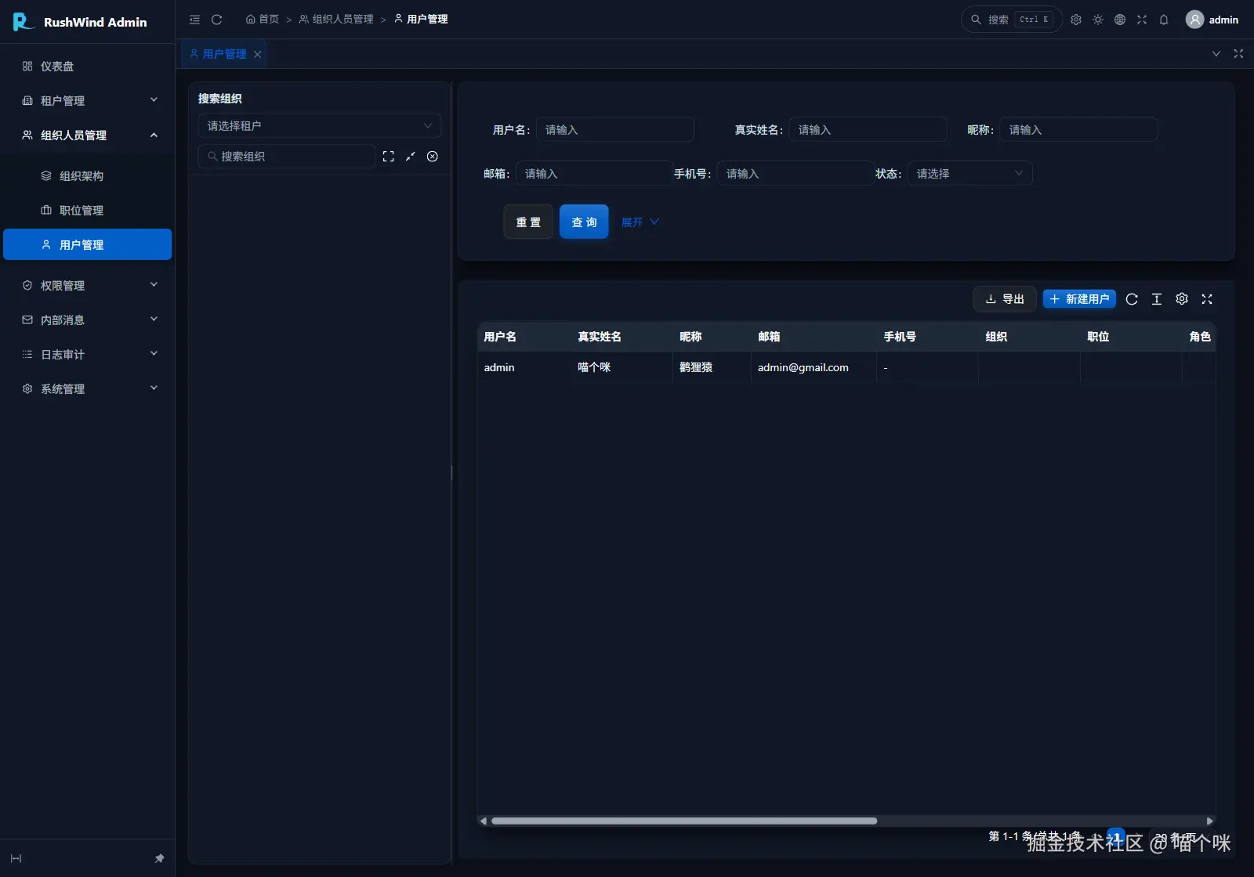This screenshot has width=1254, height=877.
Task: Click the 重置 reset button
Action: click(528, 222)
